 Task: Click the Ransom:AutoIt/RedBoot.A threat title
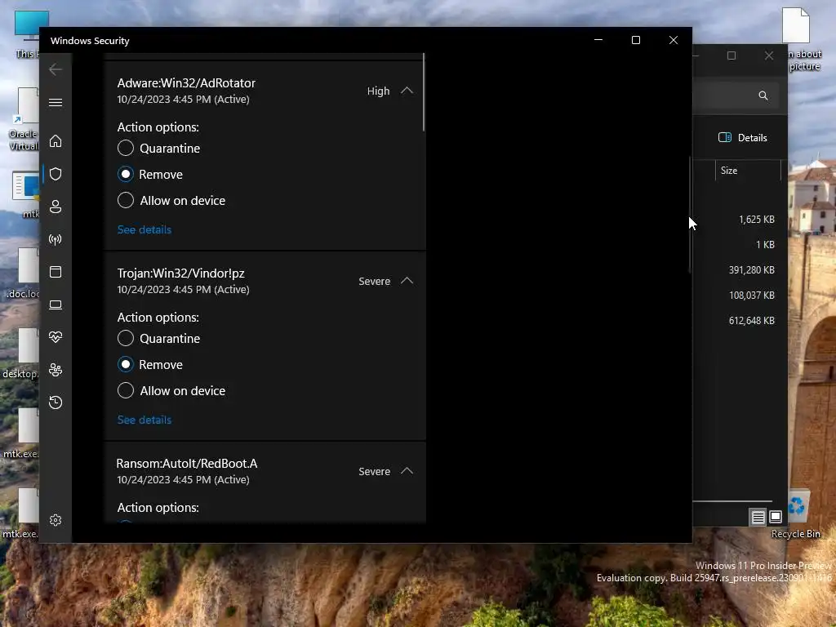[x=187, y=464]
